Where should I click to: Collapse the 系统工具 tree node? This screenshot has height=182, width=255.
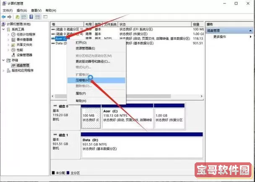(3, 29)
